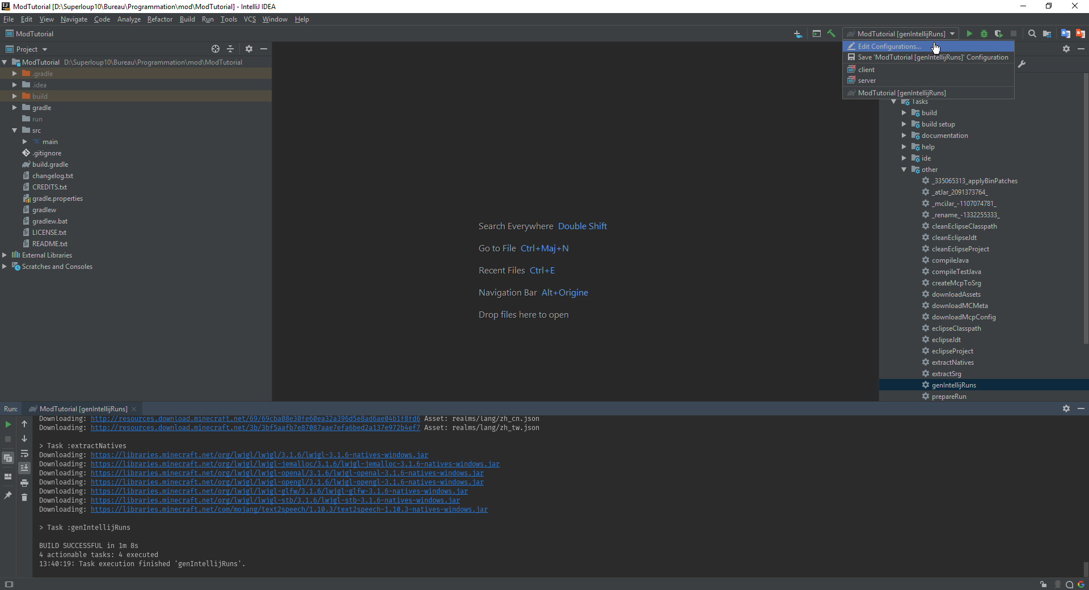Toggle soft-wrap in Run console

pyautogui.click(x=24, y=454)
